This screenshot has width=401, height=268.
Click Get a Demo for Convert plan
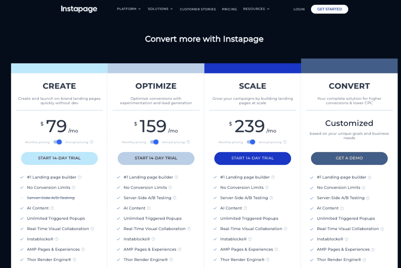coord(349,158)
